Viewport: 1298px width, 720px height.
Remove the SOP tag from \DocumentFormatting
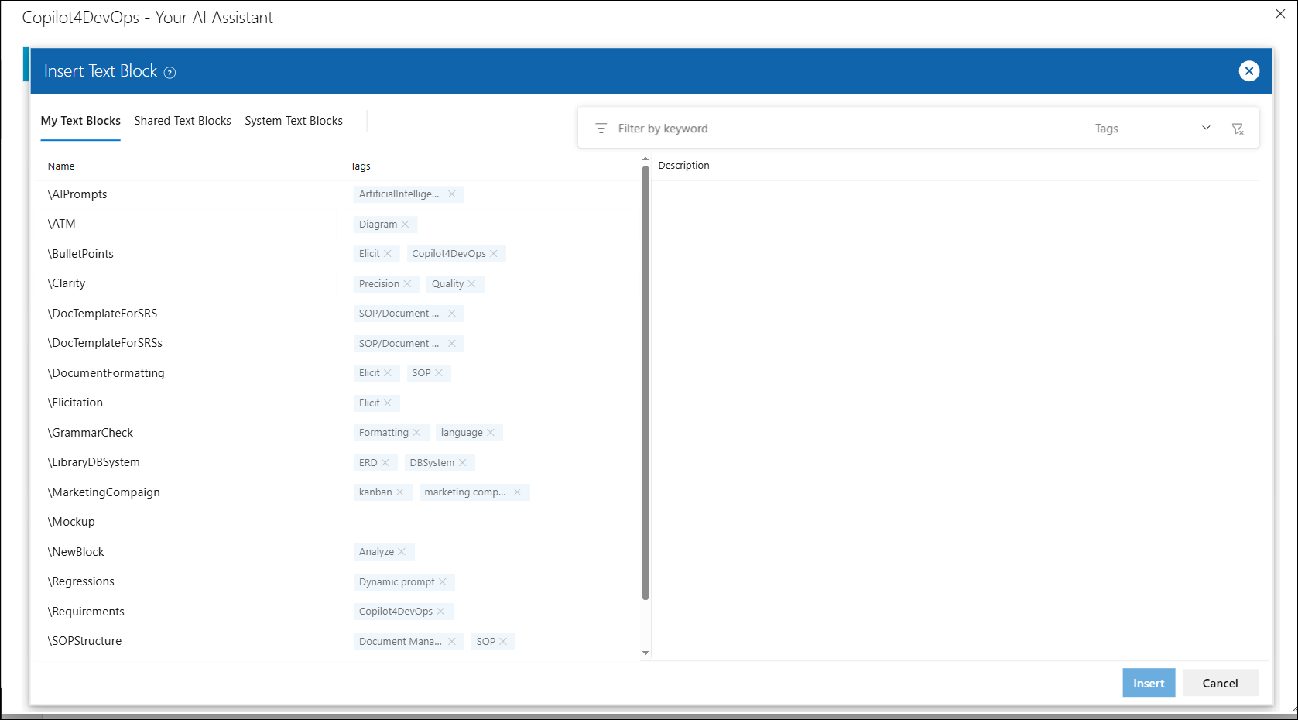point(440,372)
